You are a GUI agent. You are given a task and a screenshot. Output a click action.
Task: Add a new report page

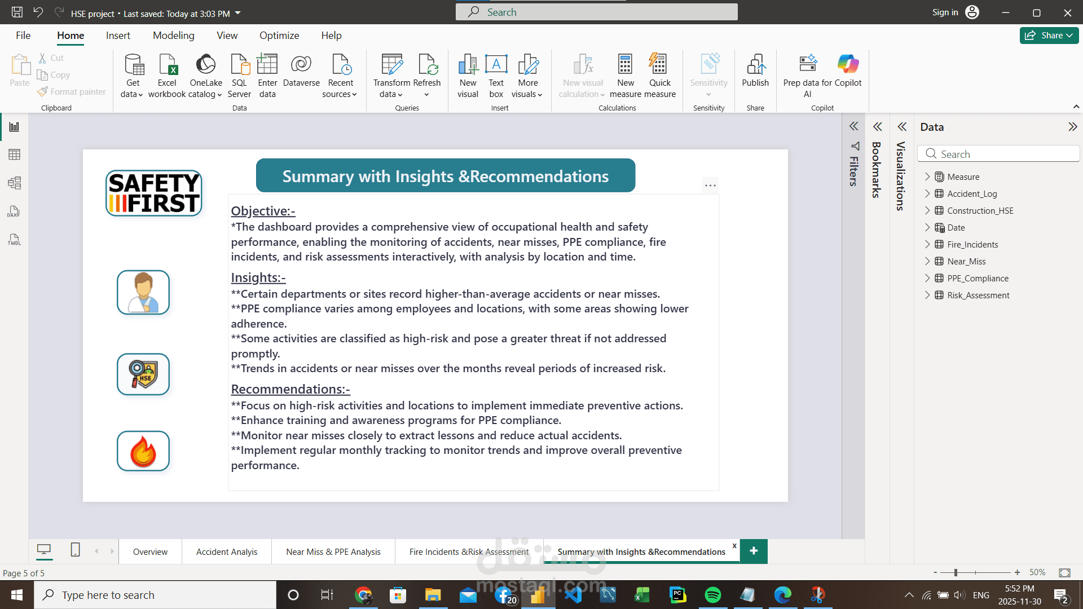(754, 551)
